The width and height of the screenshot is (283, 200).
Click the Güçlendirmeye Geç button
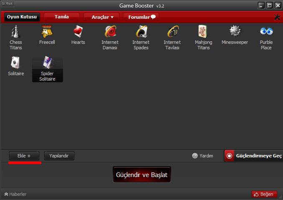254,156
